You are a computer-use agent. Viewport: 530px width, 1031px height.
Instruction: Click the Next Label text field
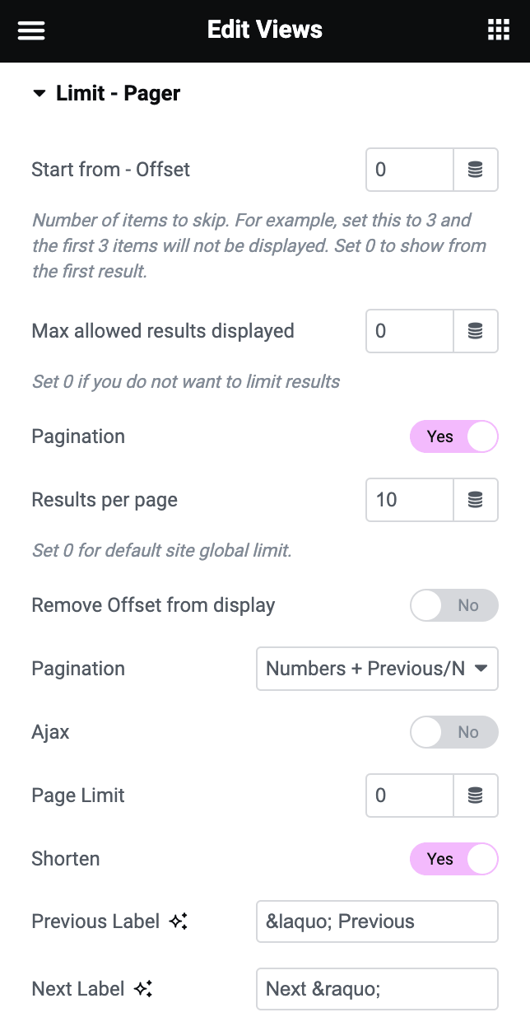click(377, 989)
